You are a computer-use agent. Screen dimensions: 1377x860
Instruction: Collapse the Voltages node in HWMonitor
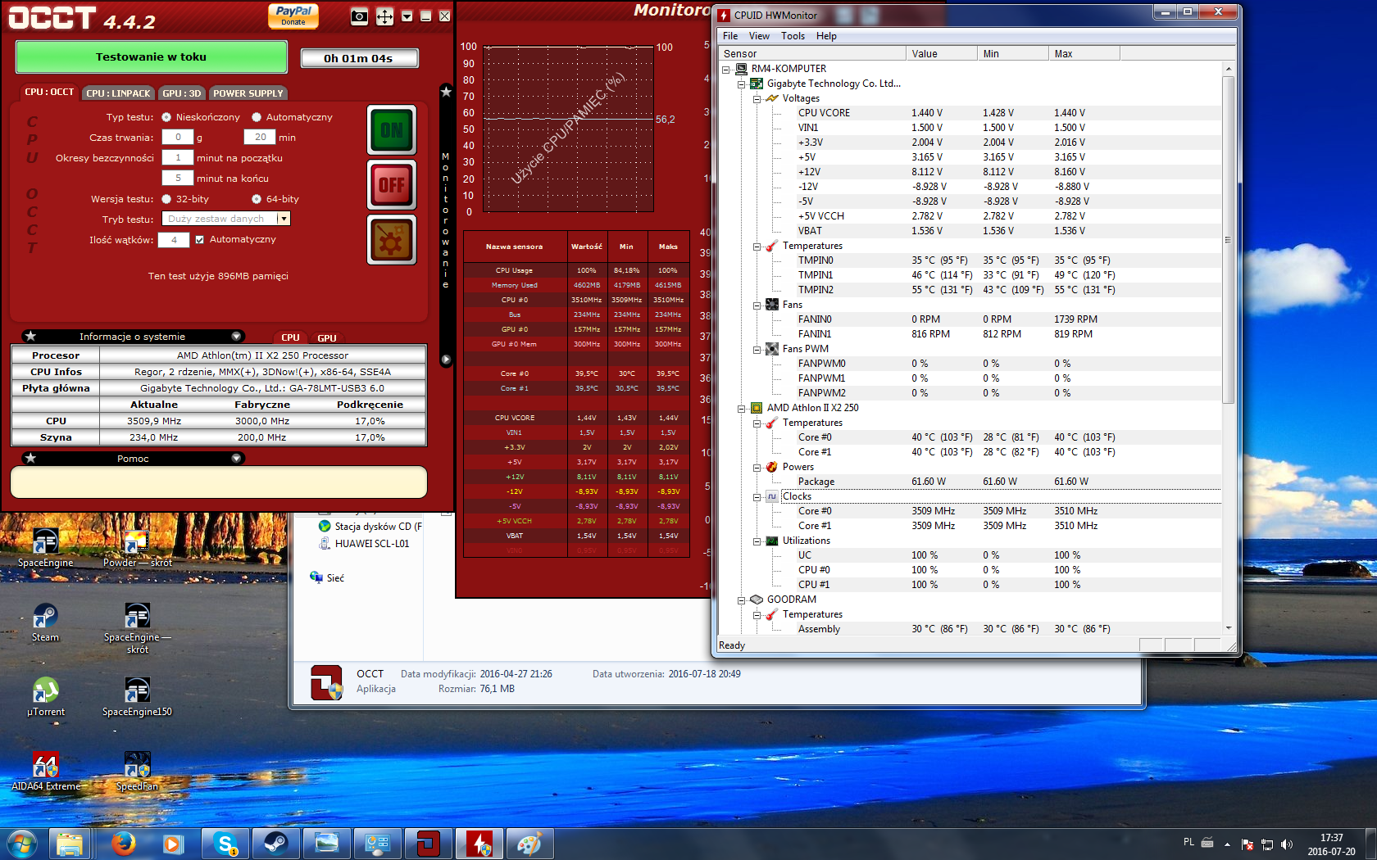coord(757,98)
